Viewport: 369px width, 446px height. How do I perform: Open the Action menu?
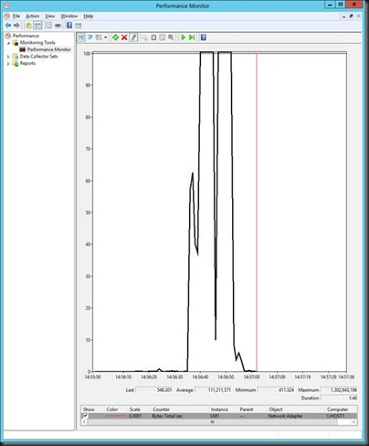[33, 16]
